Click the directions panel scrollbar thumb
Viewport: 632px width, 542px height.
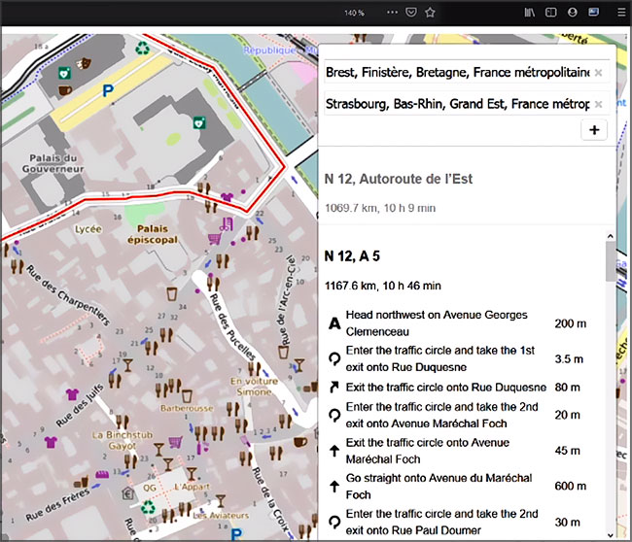click(611, 261)
